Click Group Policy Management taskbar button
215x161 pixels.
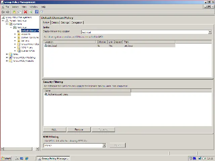(x=53, y=159)
